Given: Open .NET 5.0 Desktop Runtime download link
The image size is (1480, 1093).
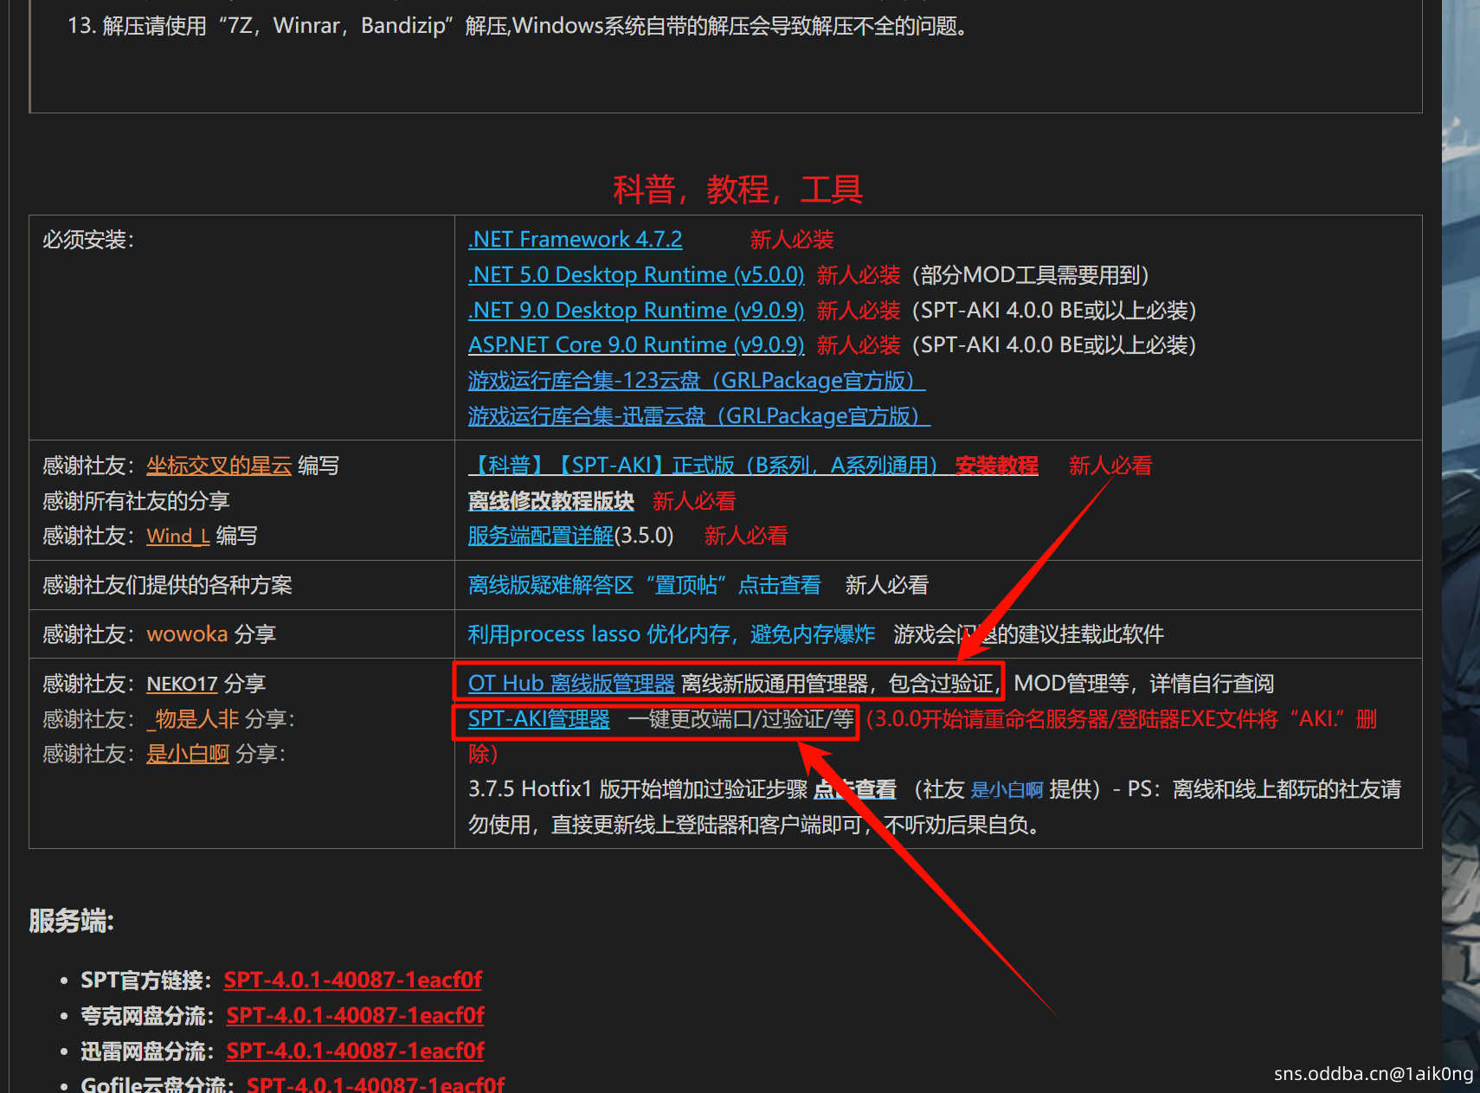Looking at the screenshot, I should pos(635,275).
